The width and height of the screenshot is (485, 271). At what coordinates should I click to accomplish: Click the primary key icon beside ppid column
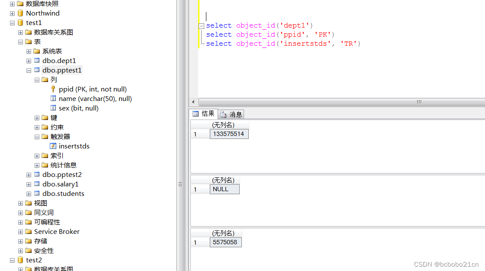(x=53, y=89)
